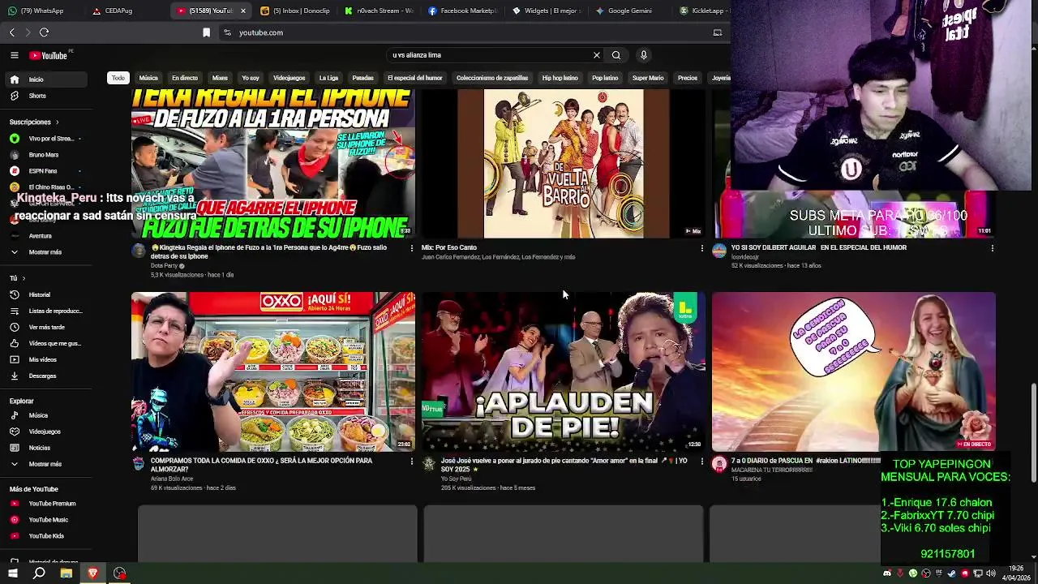Viewport: 1038px width, 584px height.
Task: Open the site info icon in address bar
Action: click(228, 32)
